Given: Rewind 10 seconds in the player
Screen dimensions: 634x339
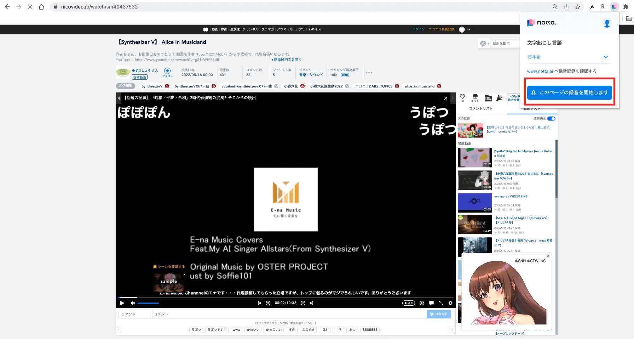Looking at the screenshot, I should 268,303.
